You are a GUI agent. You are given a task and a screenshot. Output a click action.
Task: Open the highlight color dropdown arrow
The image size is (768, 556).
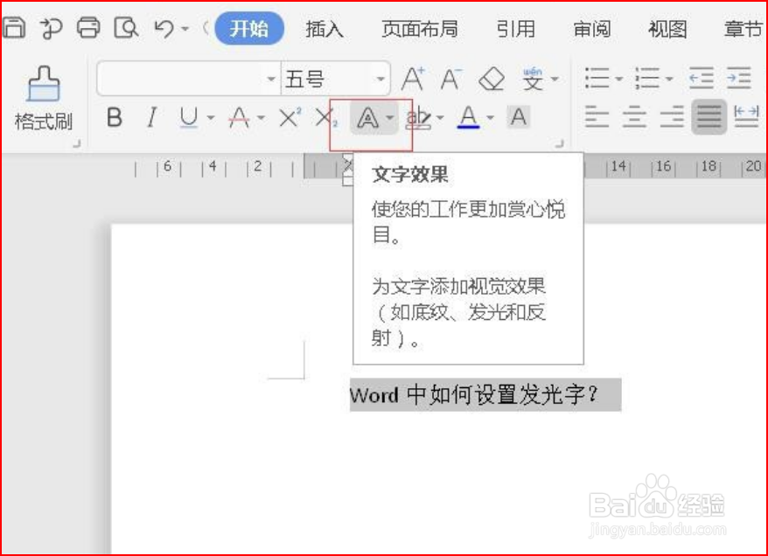point(440,117)
